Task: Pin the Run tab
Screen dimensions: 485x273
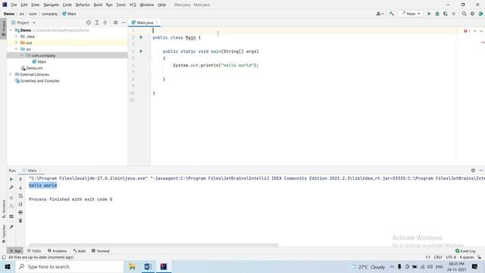Action: coord(11,227)
